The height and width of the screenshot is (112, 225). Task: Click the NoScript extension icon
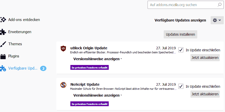coord(63,85)
